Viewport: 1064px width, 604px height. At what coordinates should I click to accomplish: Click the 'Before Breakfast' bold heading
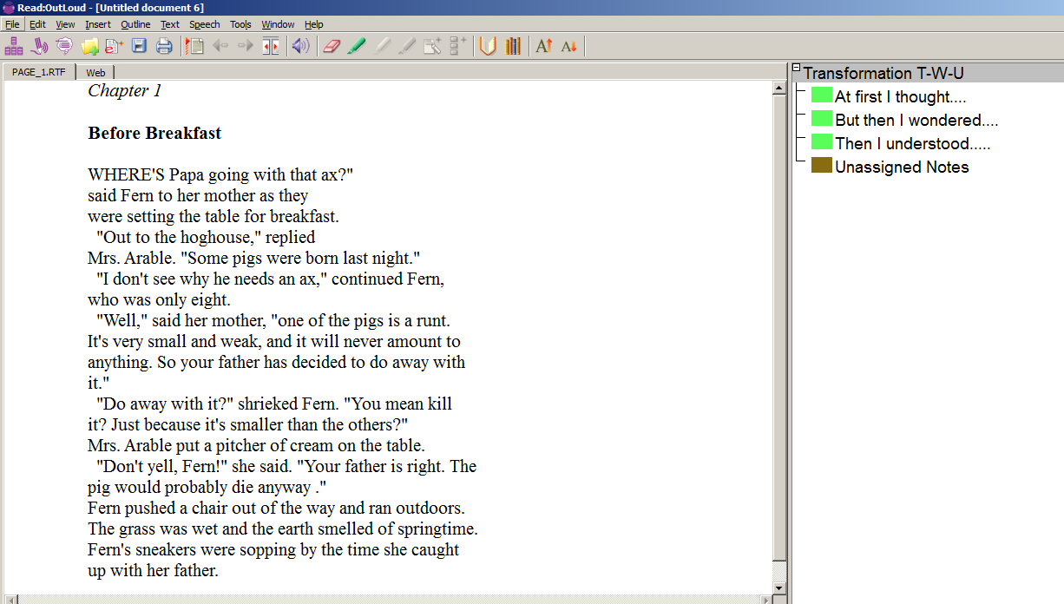[x=154, y=133]
